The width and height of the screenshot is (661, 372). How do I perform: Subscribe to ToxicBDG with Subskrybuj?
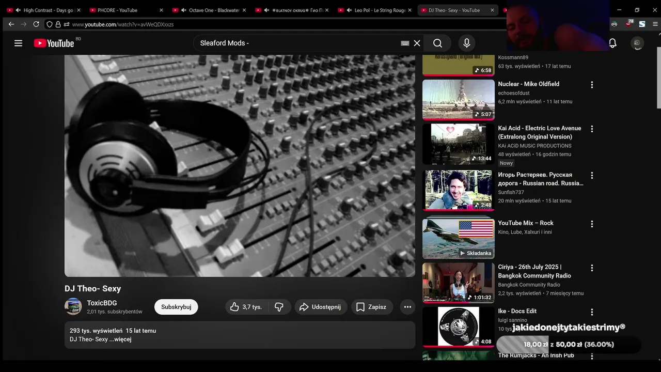tap(176, 307)
